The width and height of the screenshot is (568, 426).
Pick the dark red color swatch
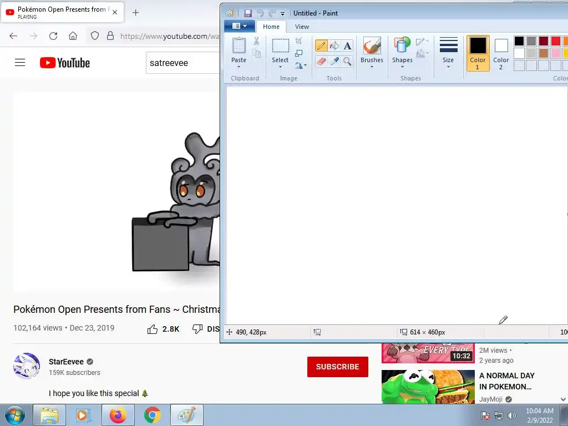click(x=544, y=41)
